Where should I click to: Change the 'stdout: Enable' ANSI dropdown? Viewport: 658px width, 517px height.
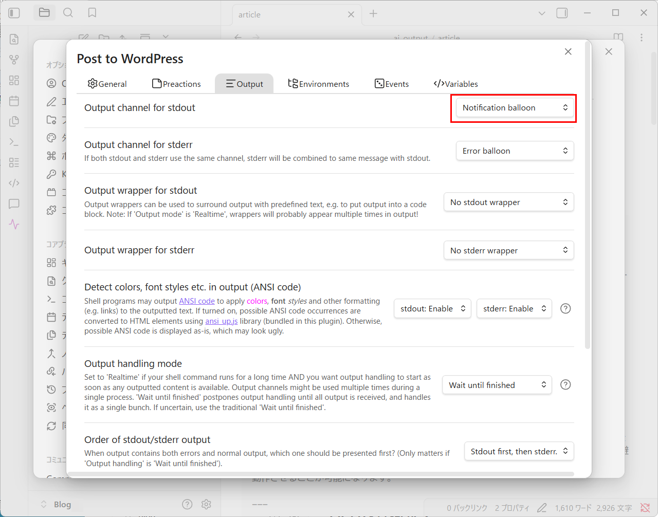pos(432,309)
